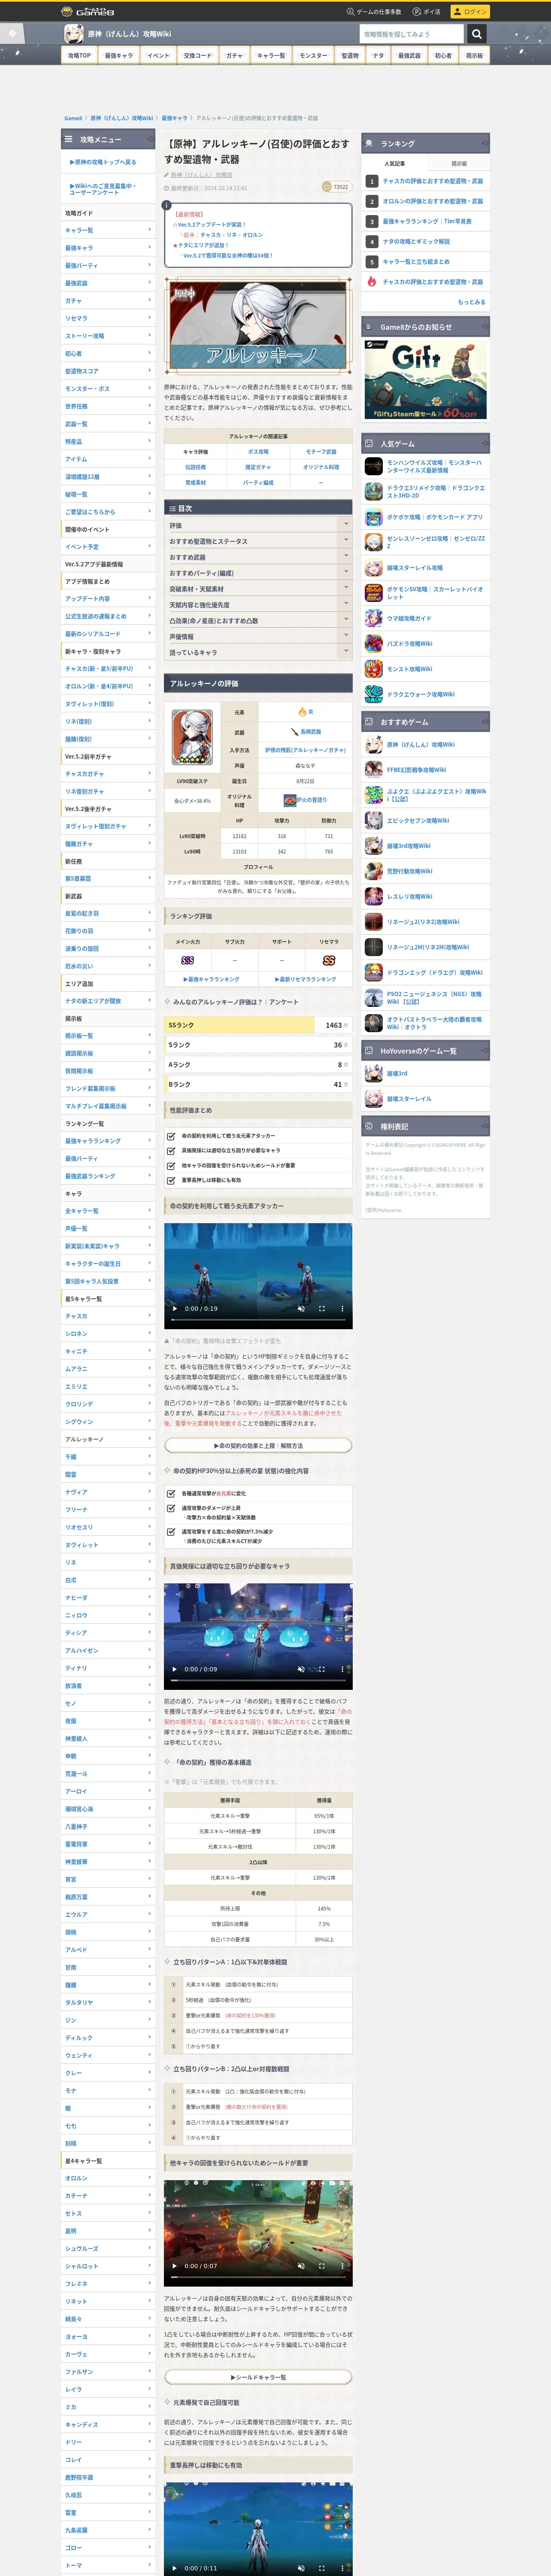The height and width of the screenshot is (2576, 551).
Task: Click the 長柄武器 weapon icon
Action: click(x=295, y=732)
